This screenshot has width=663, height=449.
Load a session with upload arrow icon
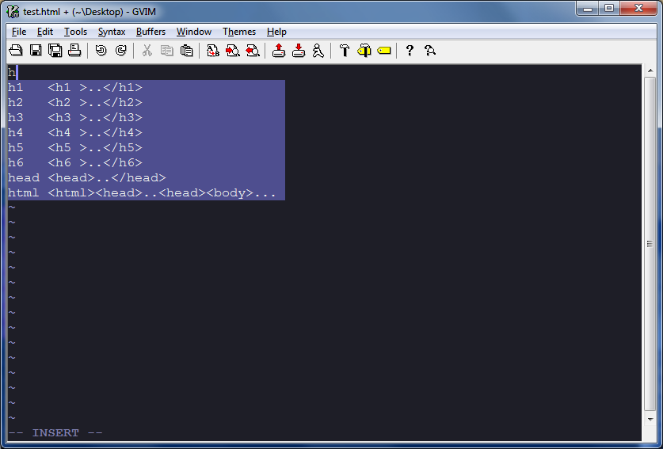click(279, 51)
